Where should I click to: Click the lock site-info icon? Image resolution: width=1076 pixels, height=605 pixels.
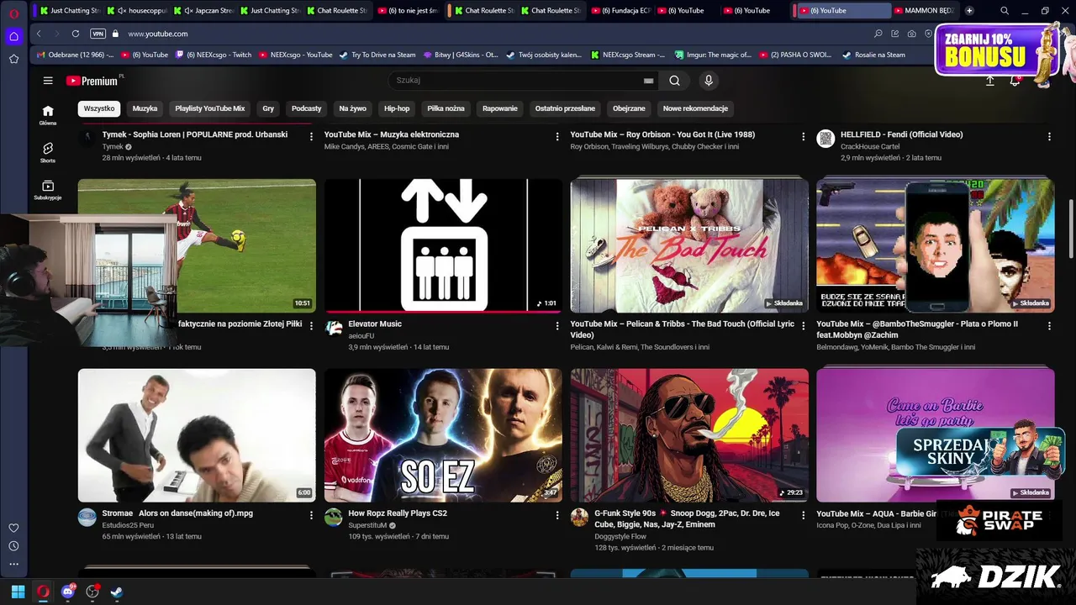pyautogui.click(x=116, y=34)
